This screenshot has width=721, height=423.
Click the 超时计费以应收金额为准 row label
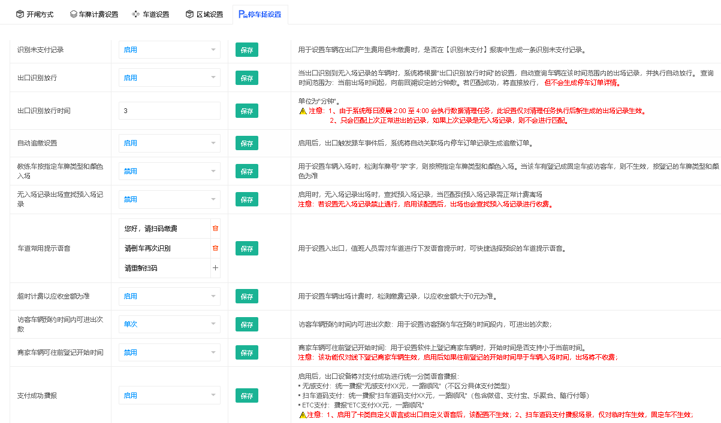click(53, 296)
